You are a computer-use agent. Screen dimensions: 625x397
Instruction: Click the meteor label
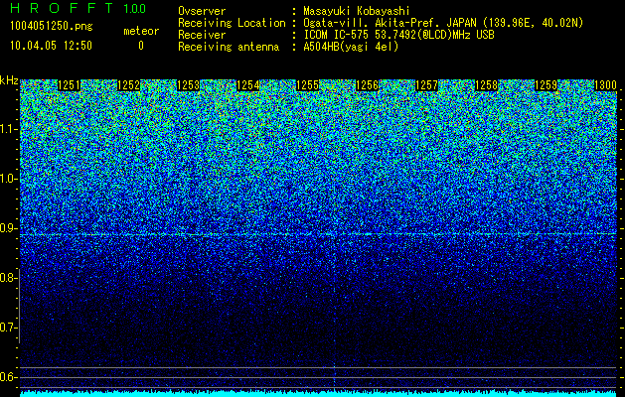(141, 31)
